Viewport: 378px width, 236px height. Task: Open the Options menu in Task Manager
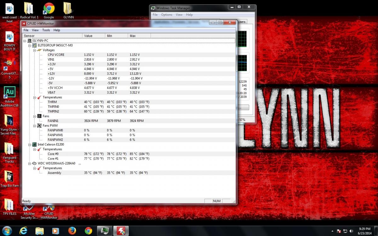(167, 15)
